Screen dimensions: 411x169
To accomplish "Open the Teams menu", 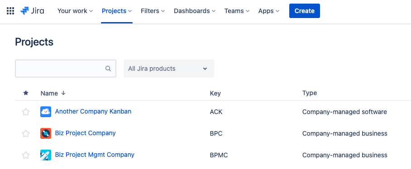I will point(237,11).
